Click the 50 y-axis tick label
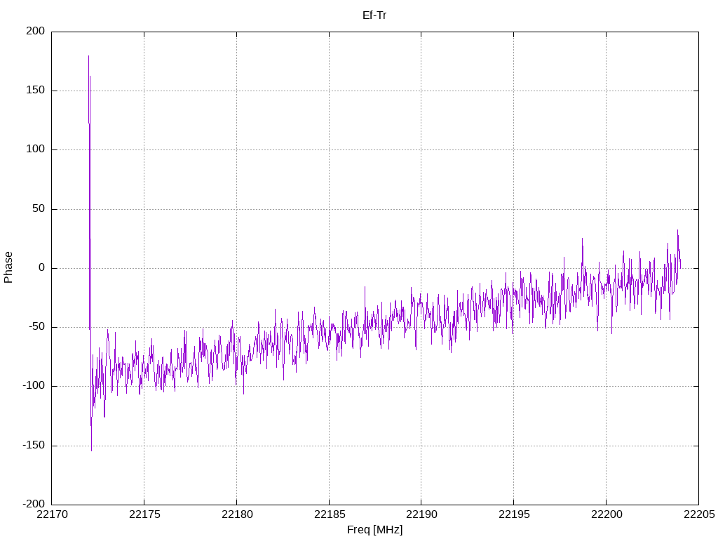This screenshot has height=539, width=718. tap(39, 209)
